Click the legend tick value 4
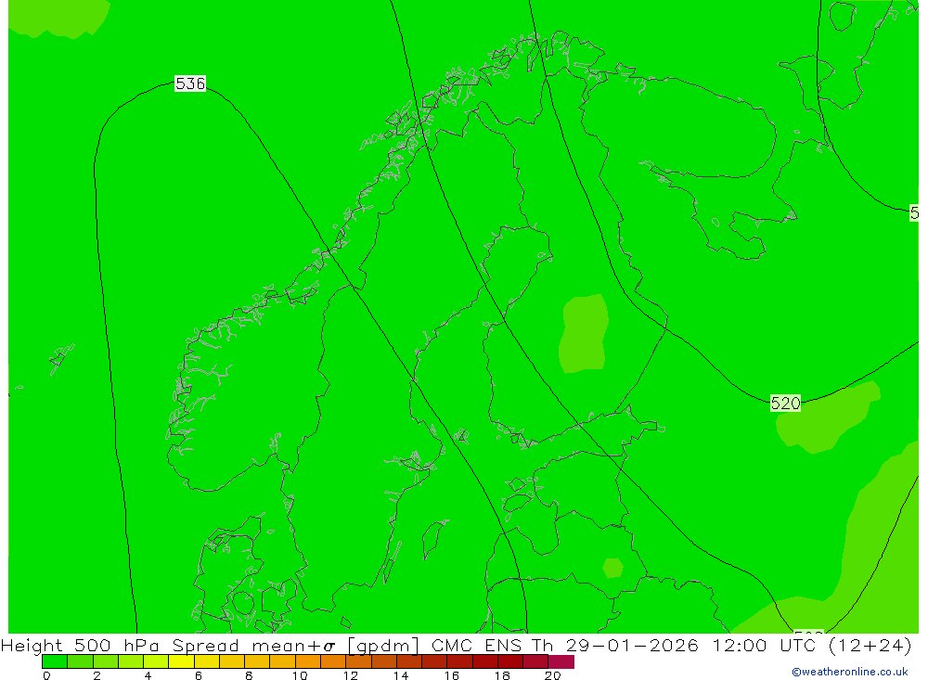 pyautogui.click(x=148, y=675)
